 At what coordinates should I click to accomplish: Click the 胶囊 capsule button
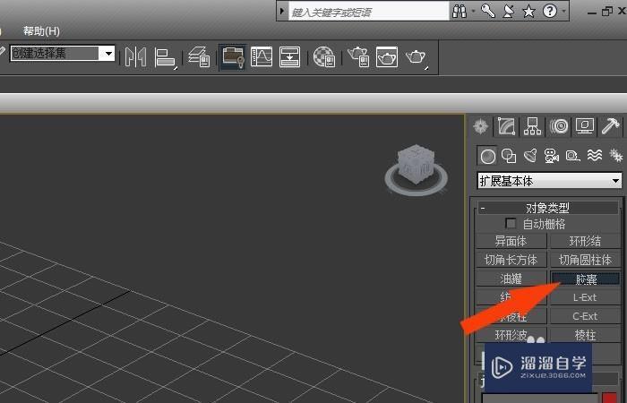585,279
